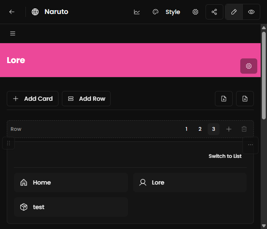
Task: Open settings gear in top toolbar
Action: (195, 12)
